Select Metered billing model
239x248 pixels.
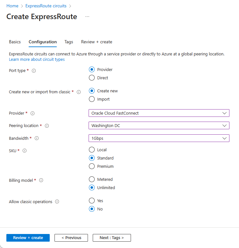92,179
